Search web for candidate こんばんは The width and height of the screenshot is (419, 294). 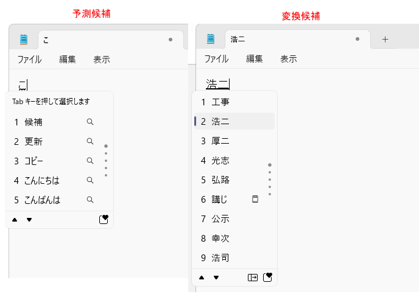[90, 200]
